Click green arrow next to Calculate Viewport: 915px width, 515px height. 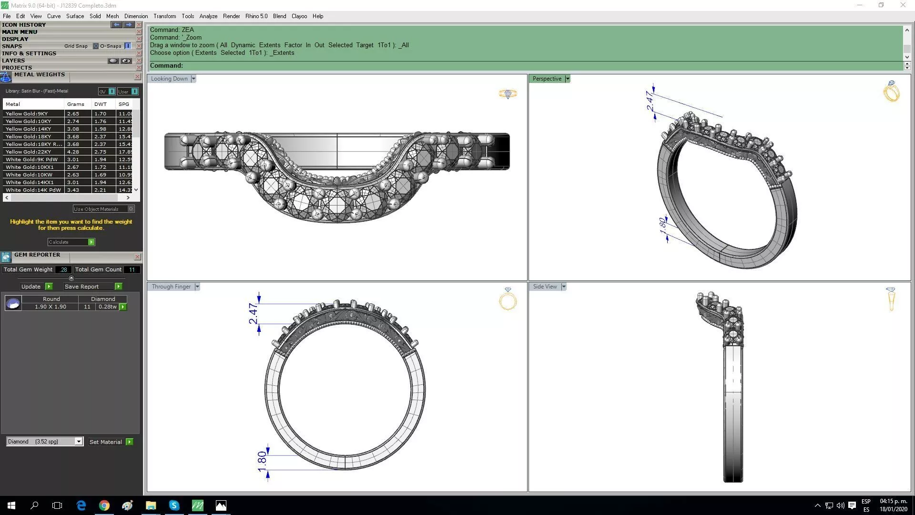(x=91, y=242)
